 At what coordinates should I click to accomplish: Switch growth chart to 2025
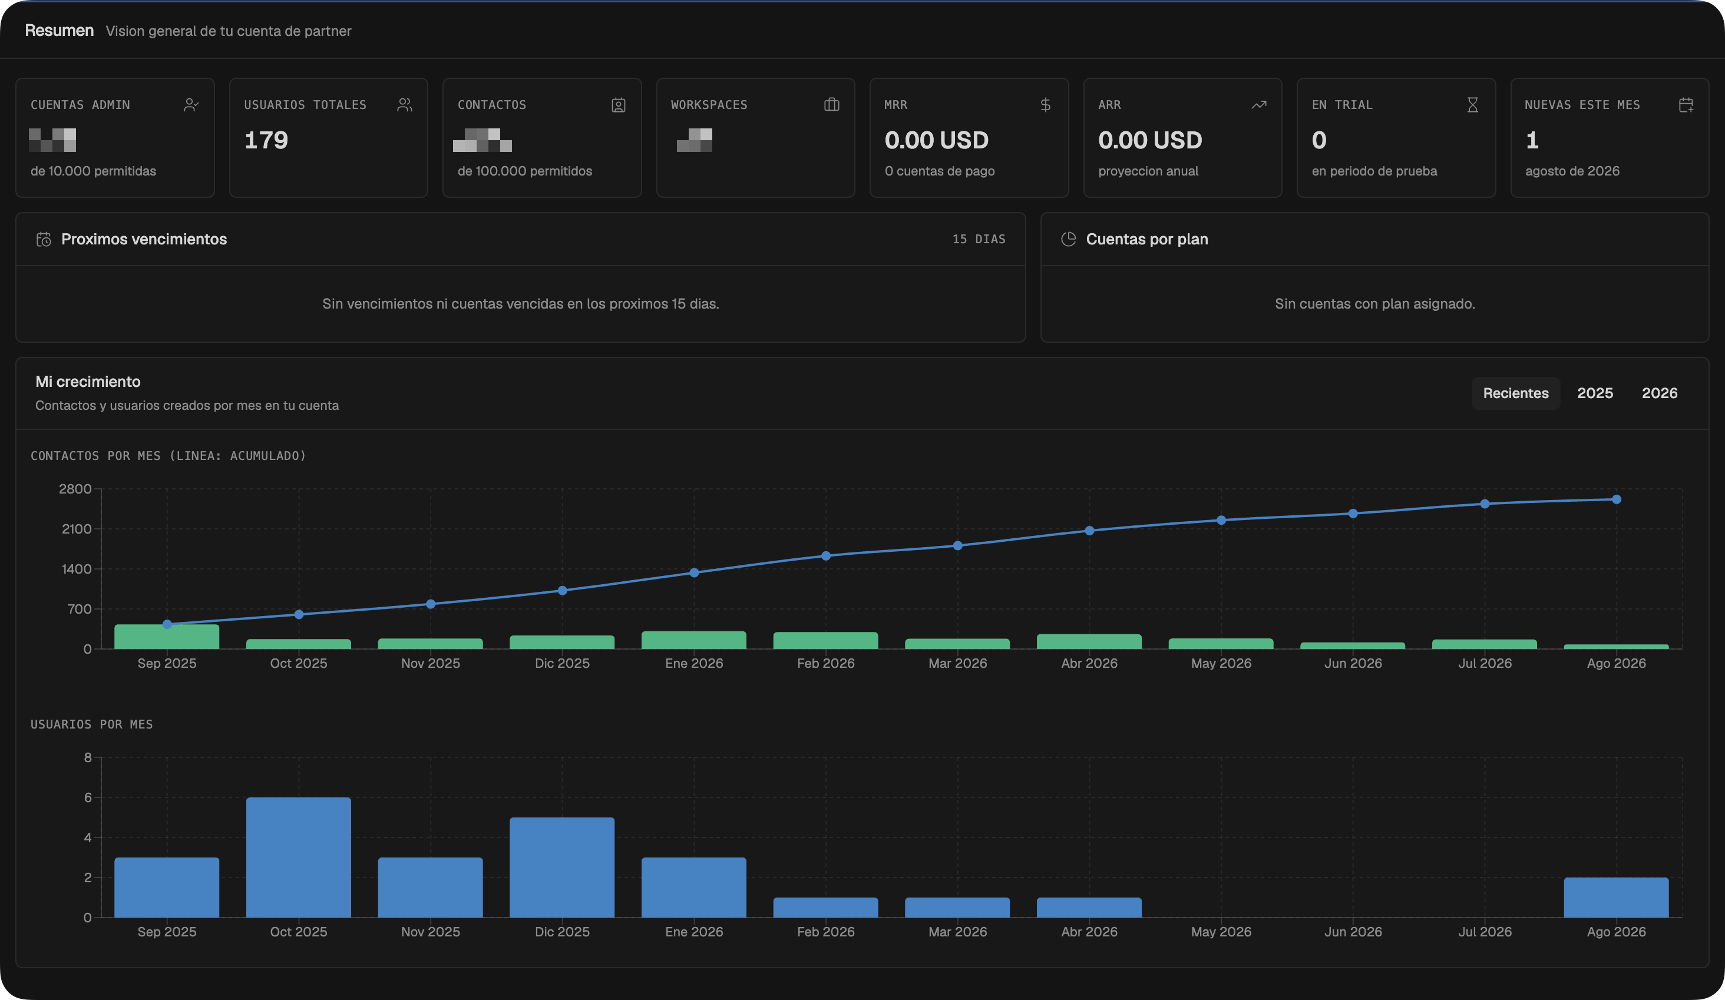click(1595, 393)
